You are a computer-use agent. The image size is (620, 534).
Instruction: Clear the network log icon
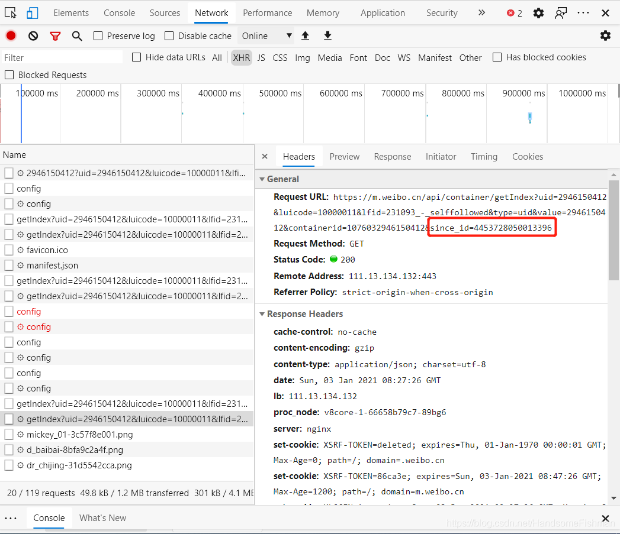[33, 36]
